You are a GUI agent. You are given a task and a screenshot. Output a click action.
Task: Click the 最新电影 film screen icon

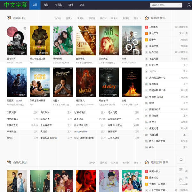coord(9,18)
